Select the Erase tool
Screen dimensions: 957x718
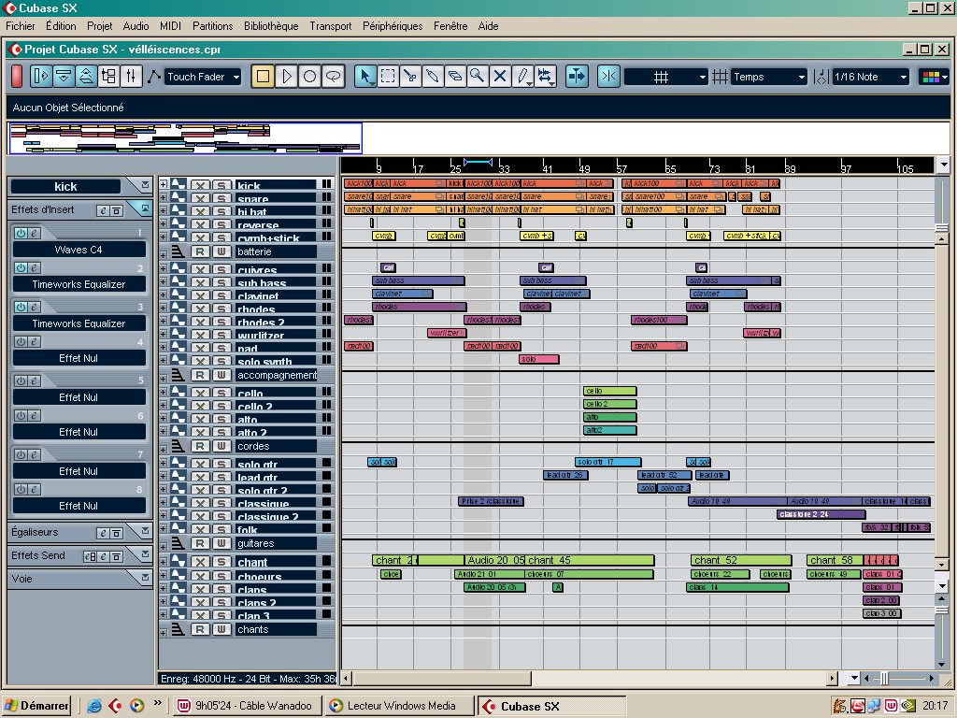point(455,77)
